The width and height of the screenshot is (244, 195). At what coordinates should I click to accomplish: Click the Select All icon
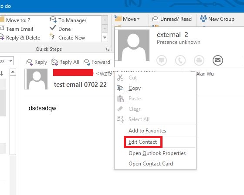click(x=120, y=119)
